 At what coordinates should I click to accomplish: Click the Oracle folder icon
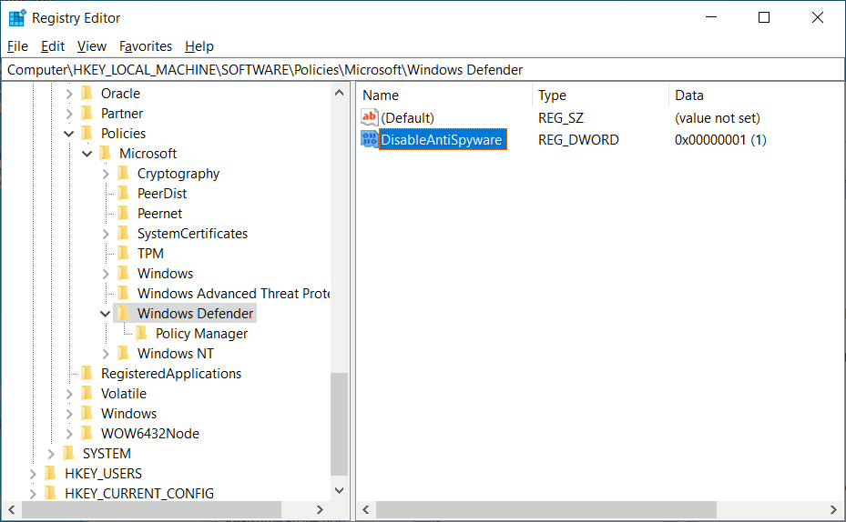coord(87,93)
